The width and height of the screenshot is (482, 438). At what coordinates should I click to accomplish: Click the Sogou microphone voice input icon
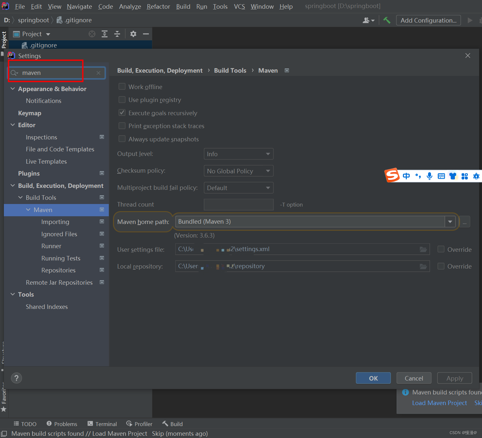(429, 176)
